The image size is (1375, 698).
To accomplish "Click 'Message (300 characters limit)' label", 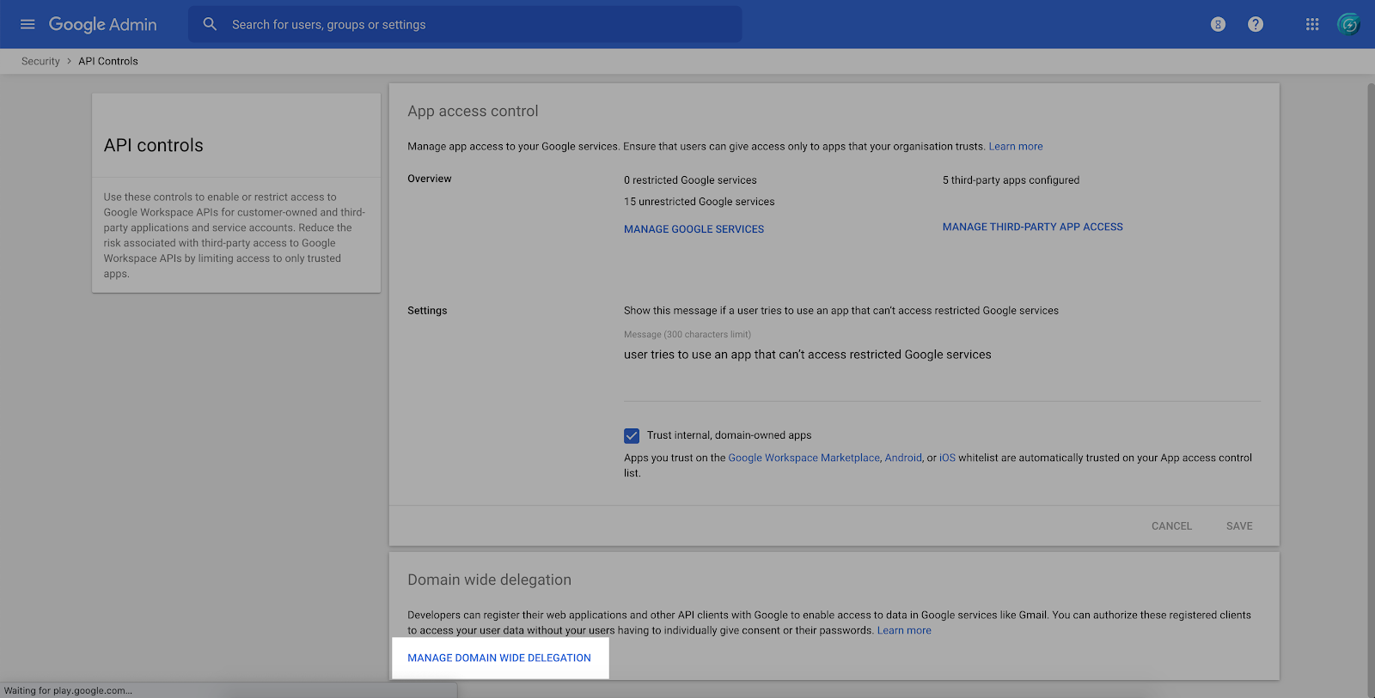I will 687,335.
